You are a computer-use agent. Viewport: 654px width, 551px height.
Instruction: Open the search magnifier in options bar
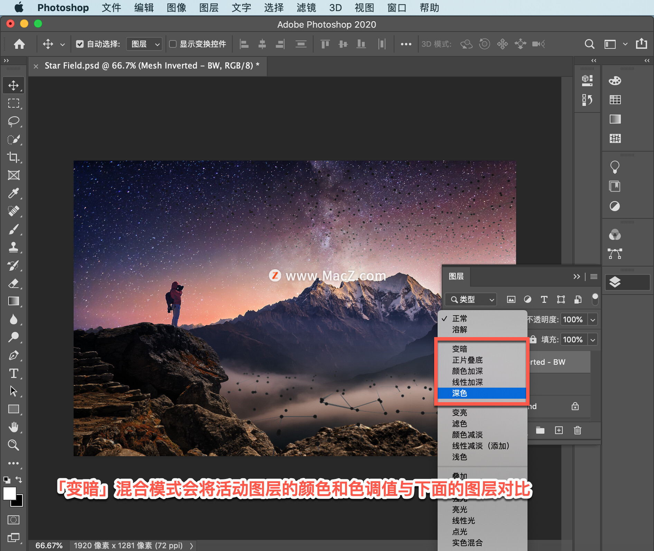pyautogui.click(x=589, y=44)
